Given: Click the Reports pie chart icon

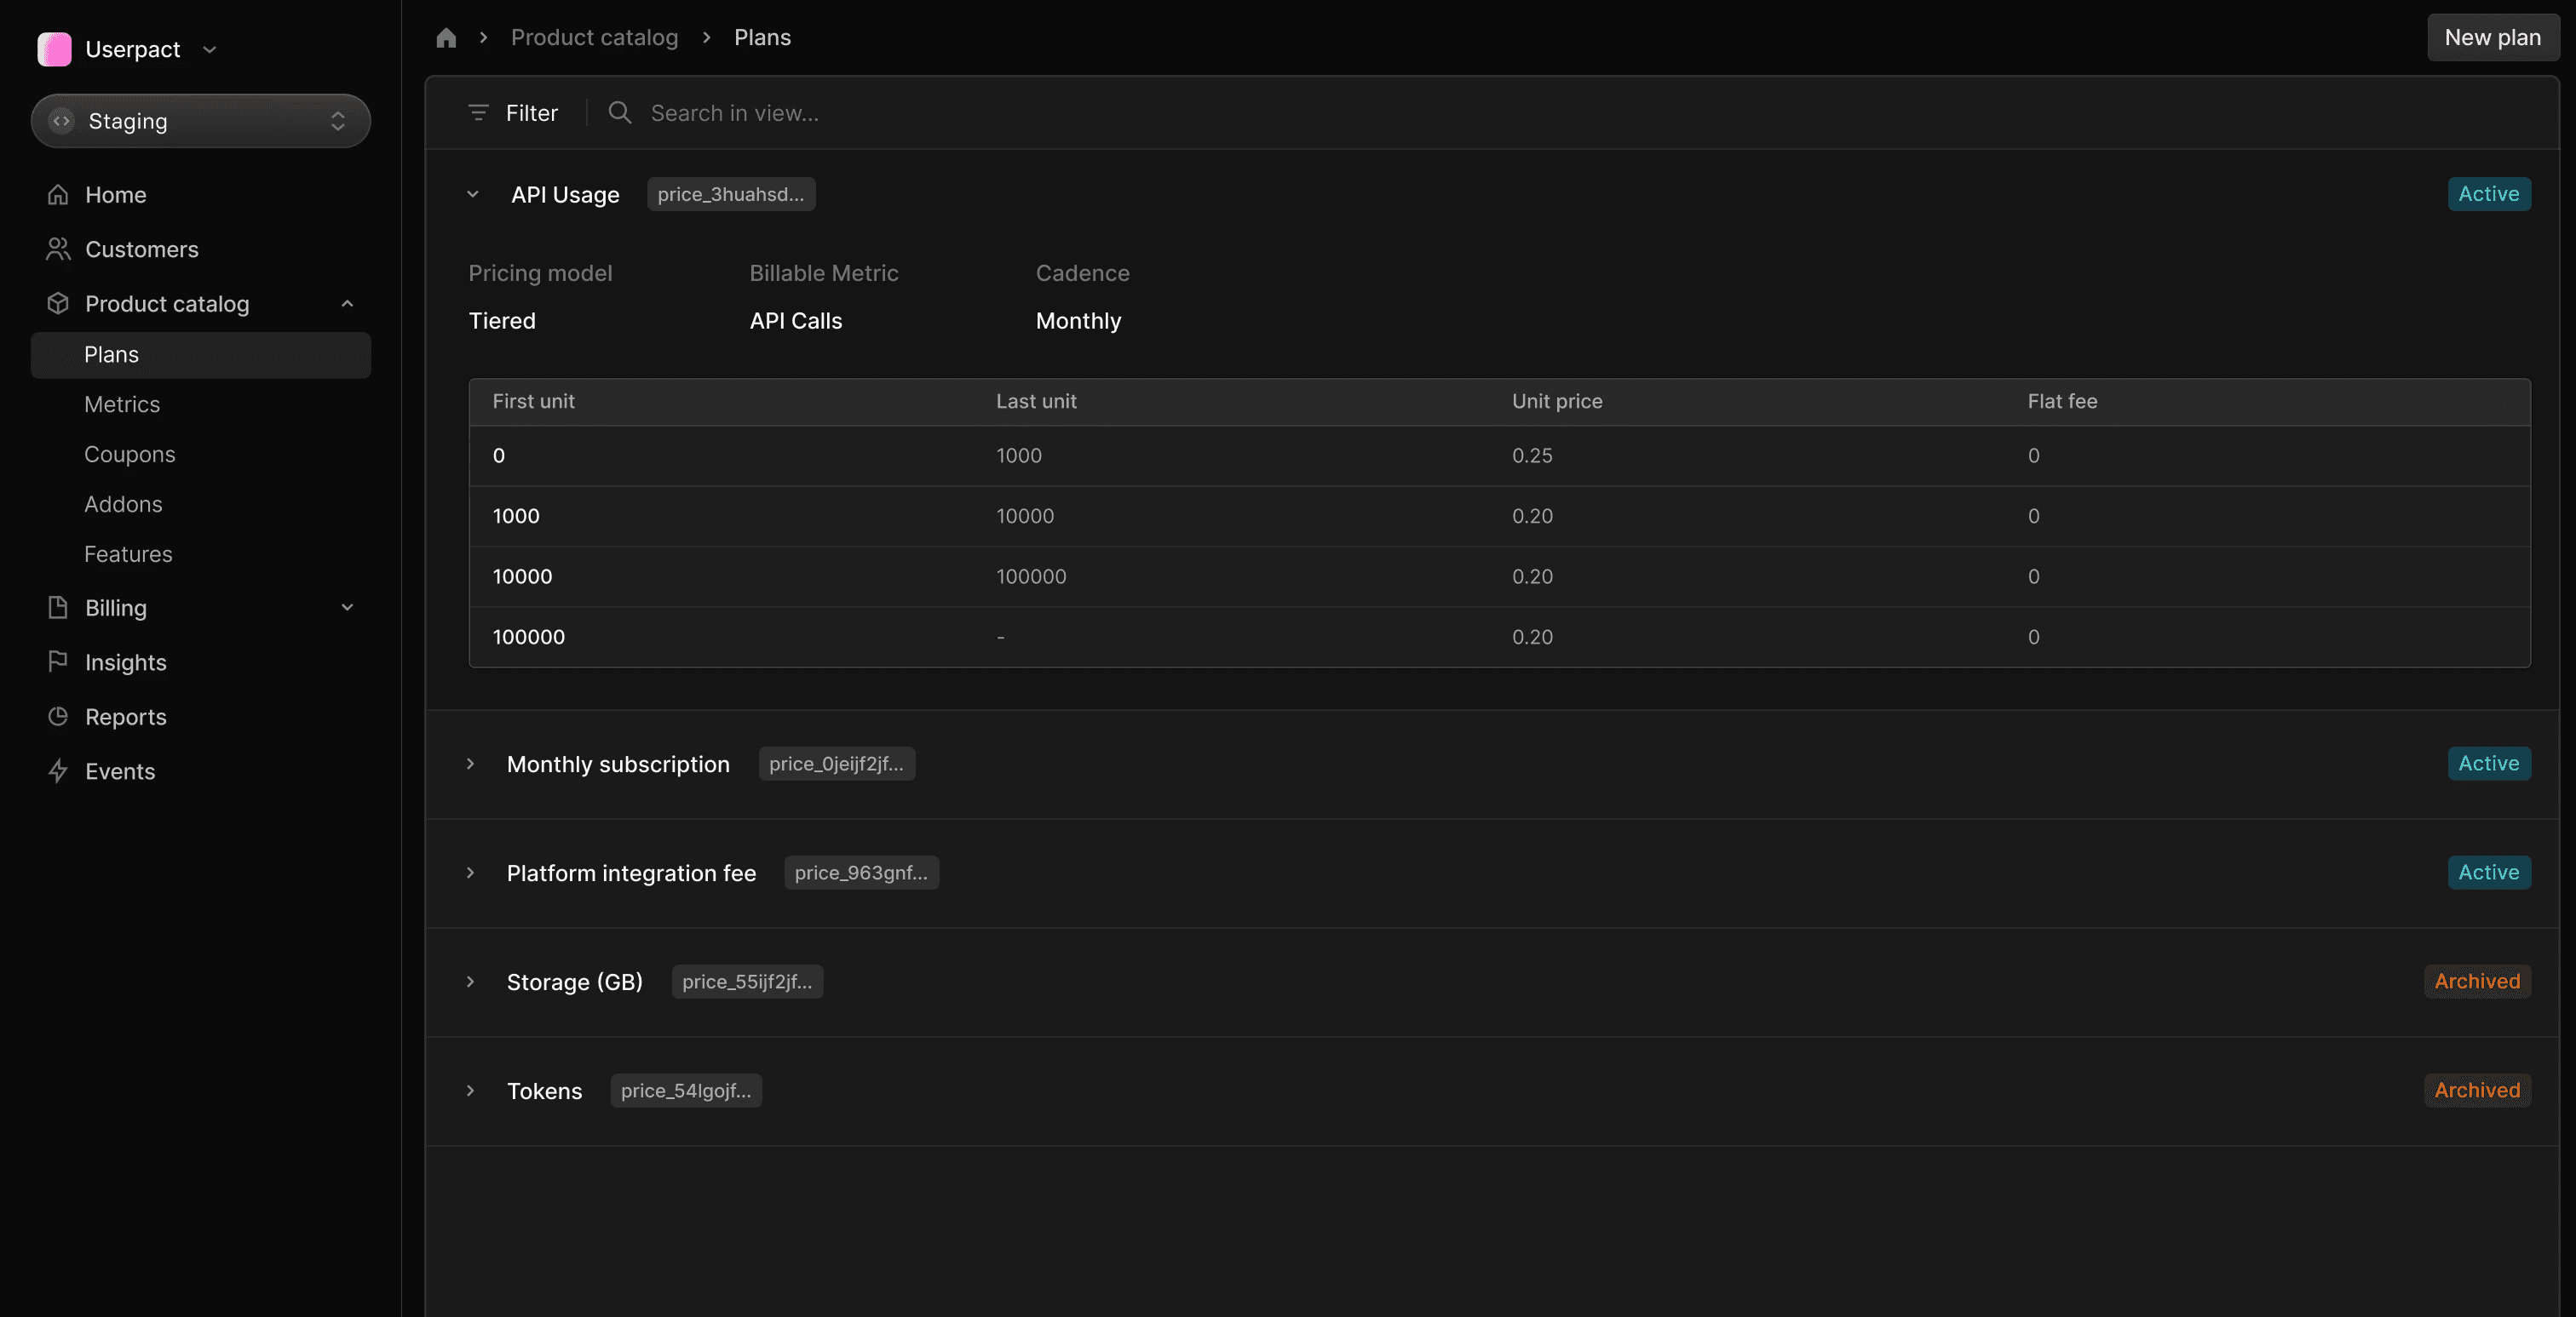Looking at the screenshot, I should click(58, 717).
